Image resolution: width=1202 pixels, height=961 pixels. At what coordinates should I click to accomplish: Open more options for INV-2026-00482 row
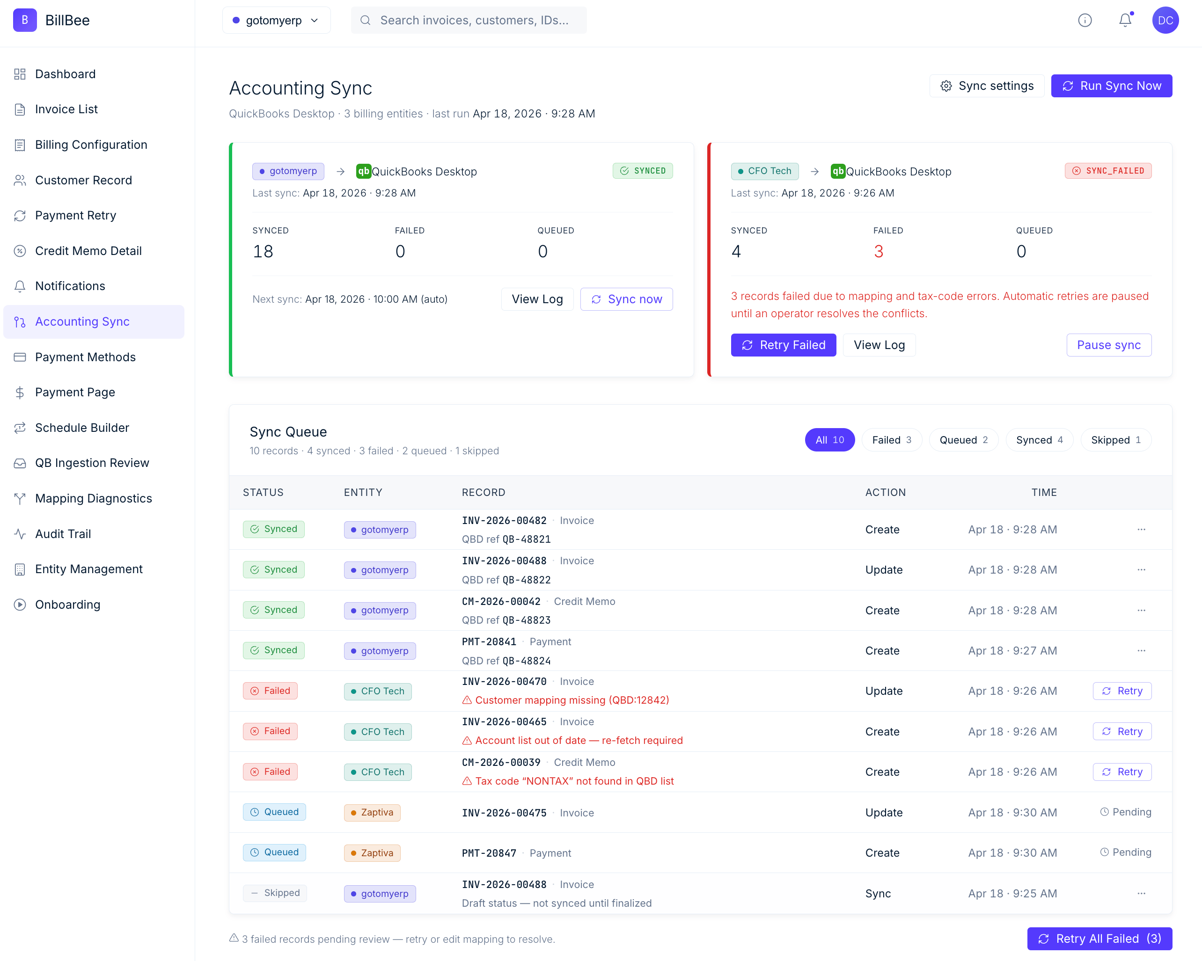click(1141, 530)
